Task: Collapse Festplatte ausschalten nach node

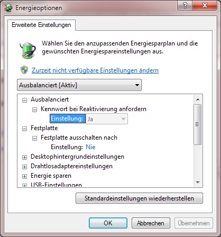Action: pos(34,138)
